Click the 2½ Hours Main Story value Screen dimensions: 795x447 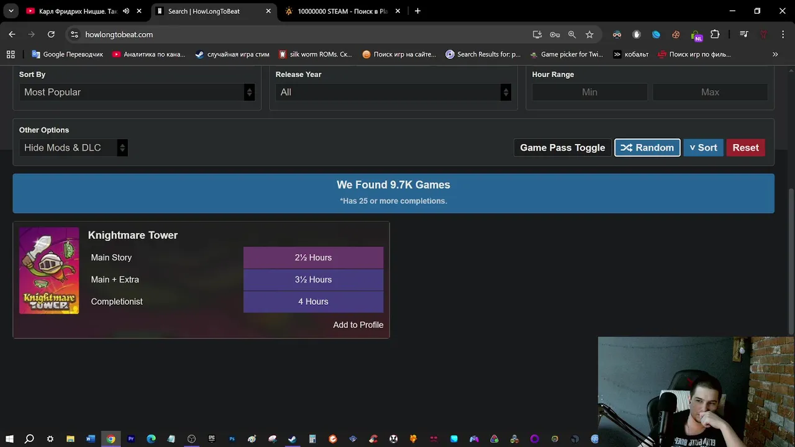coord(313,258)
